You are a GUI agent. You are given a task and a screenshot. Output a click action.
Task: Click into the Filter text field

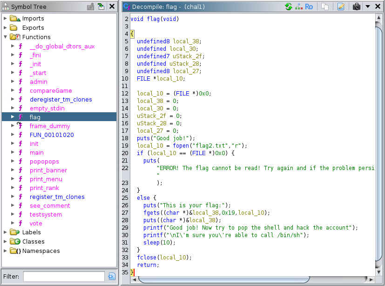click(x=64, y=276)
